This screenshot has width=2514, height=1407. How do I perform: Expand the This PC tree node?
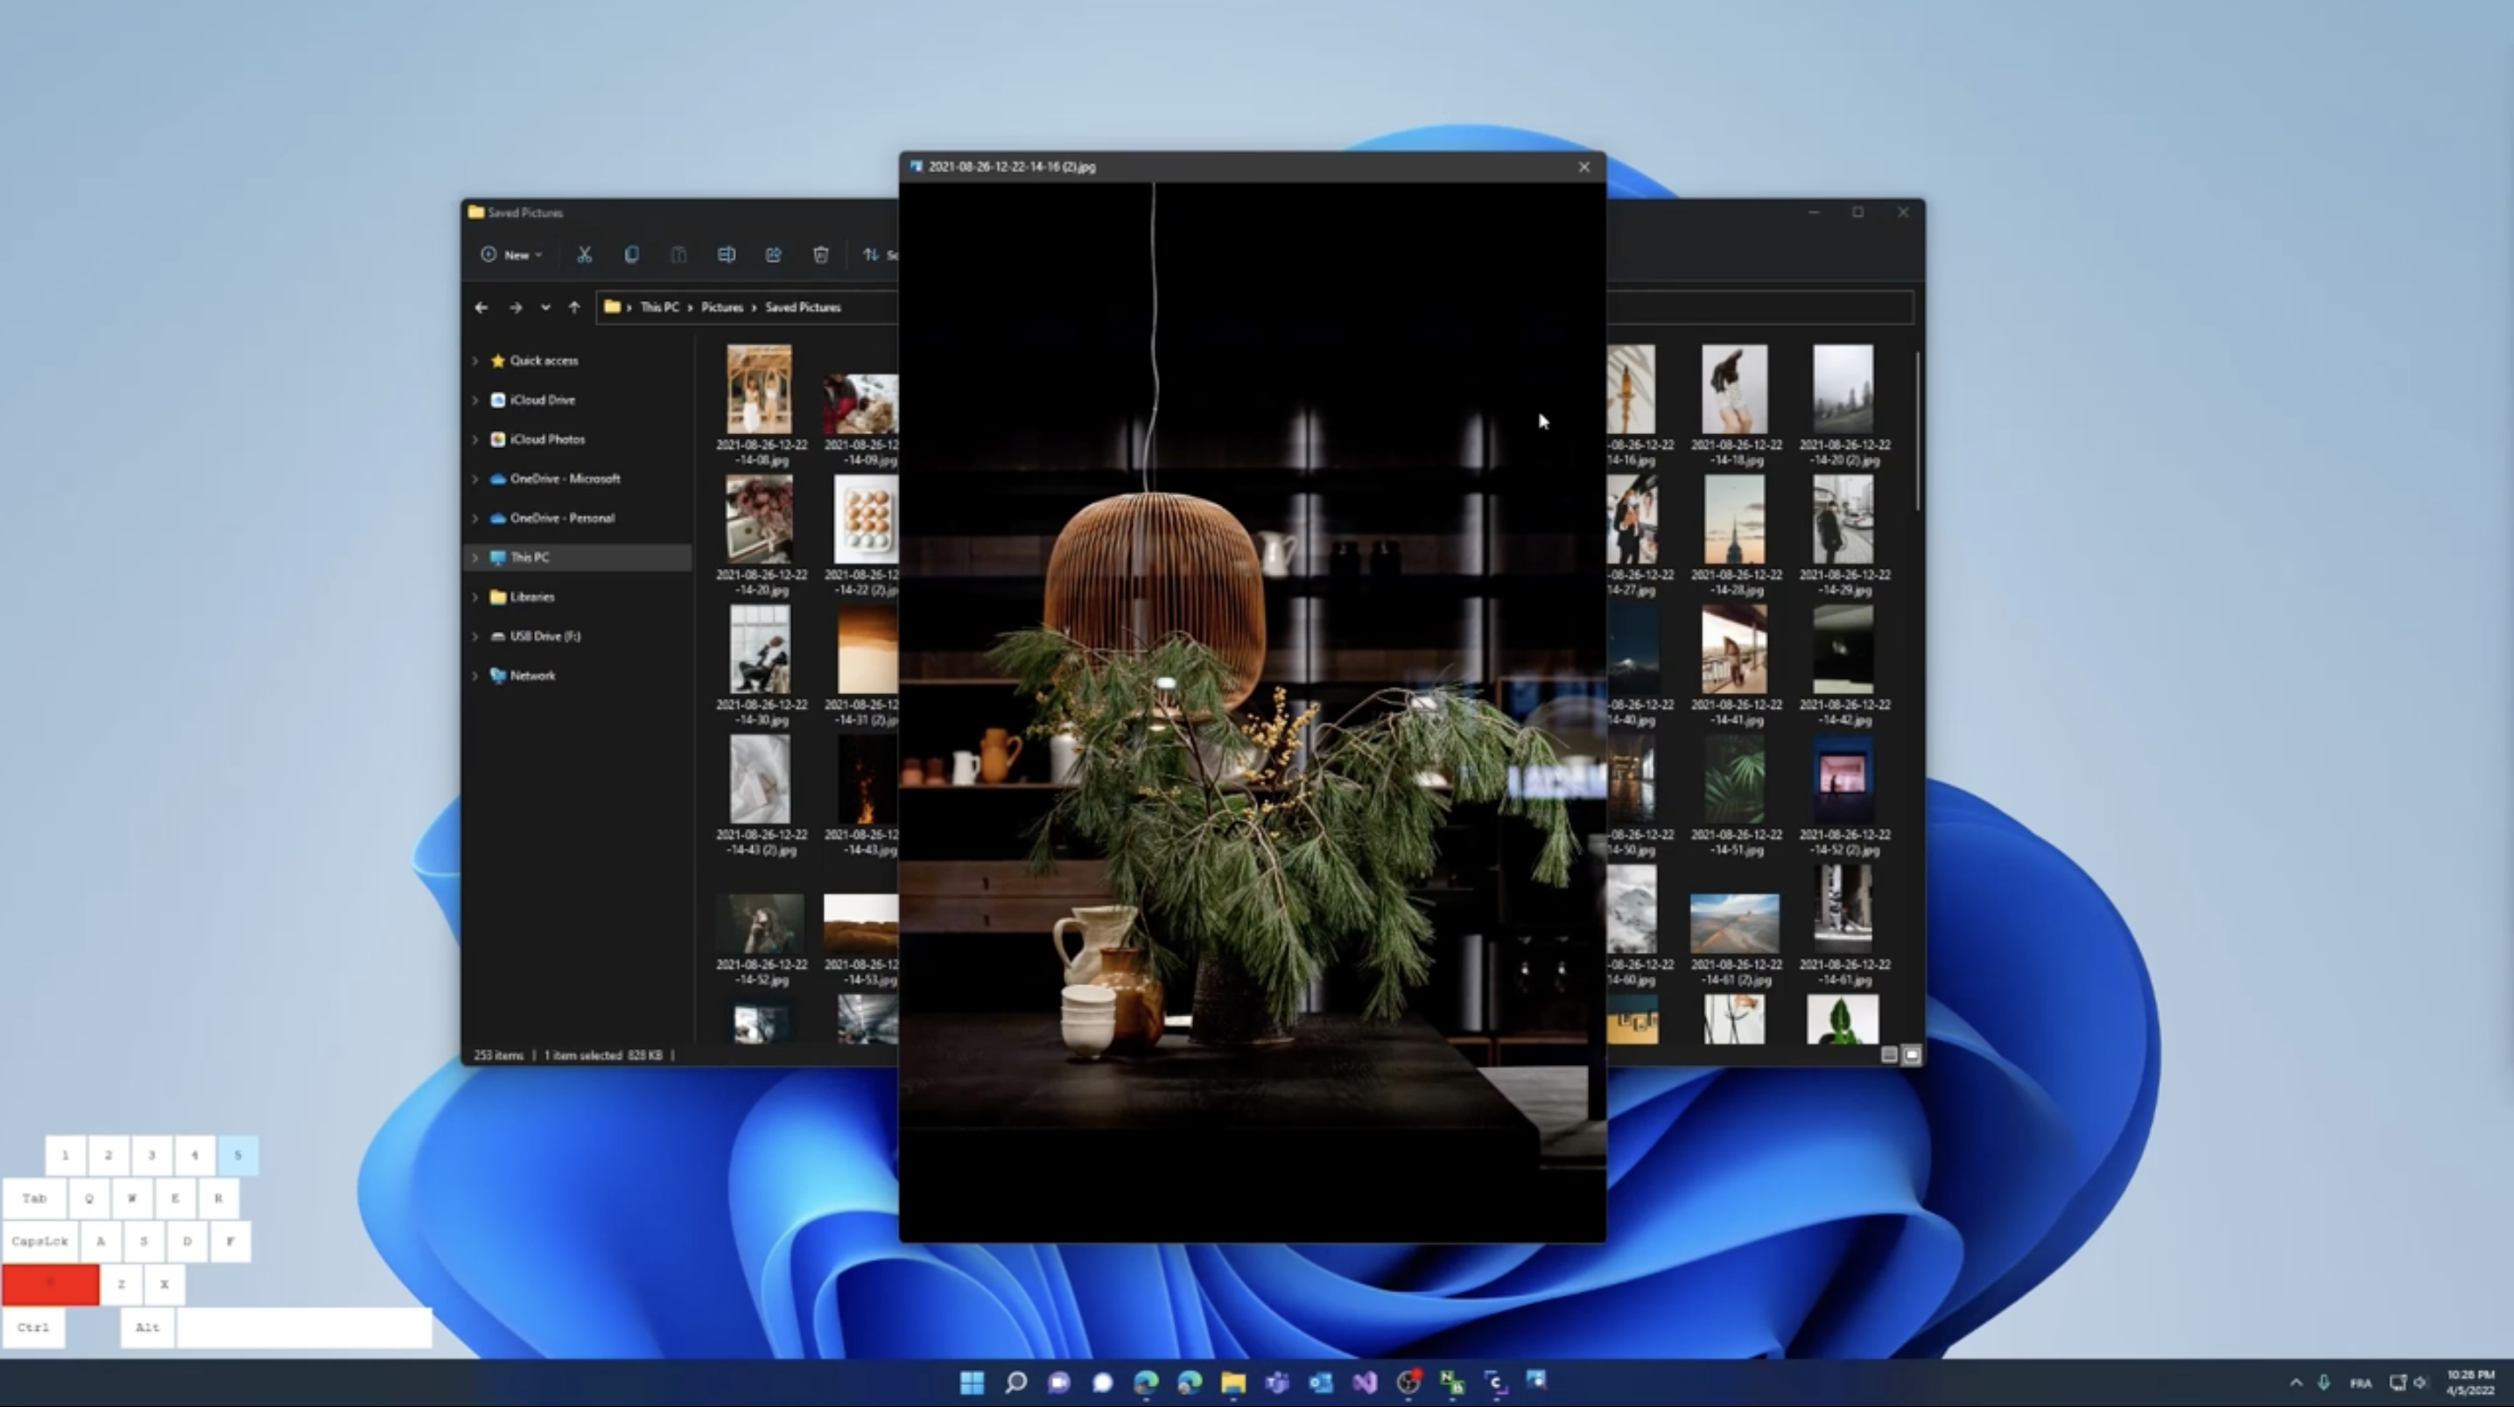(x=475, y=557)
